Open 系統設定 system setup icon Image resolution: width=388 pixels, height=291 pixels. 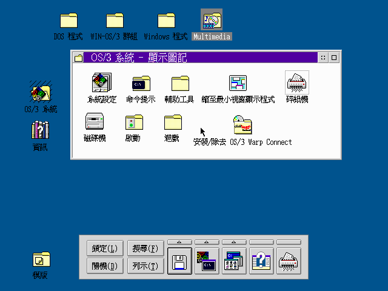[102, 82]
